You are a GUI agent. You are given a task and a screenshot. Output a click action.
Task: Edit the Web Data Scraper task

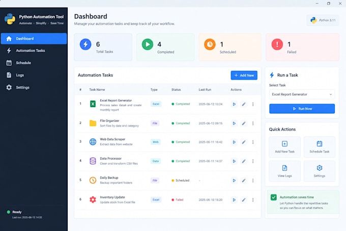coord(244,142)
